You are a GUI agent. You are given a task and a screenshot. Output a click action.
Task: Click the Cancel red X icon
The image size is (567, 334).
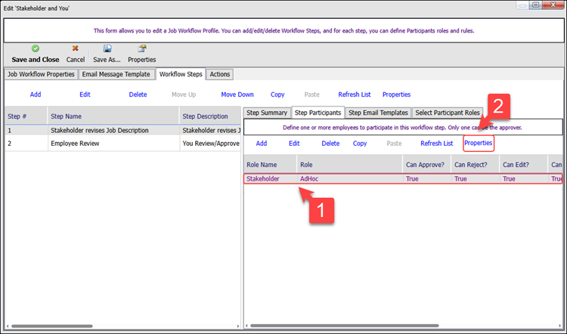click(75, 48)
